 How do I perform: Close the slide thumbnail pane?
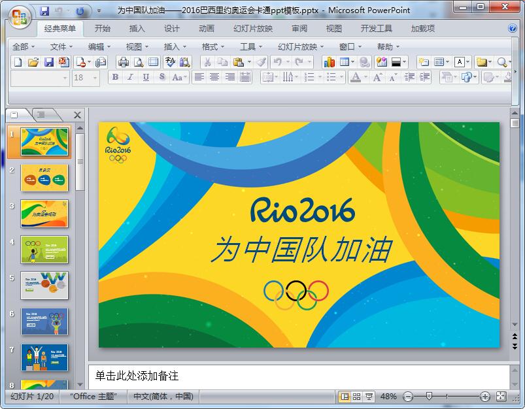tap(77, 115)
